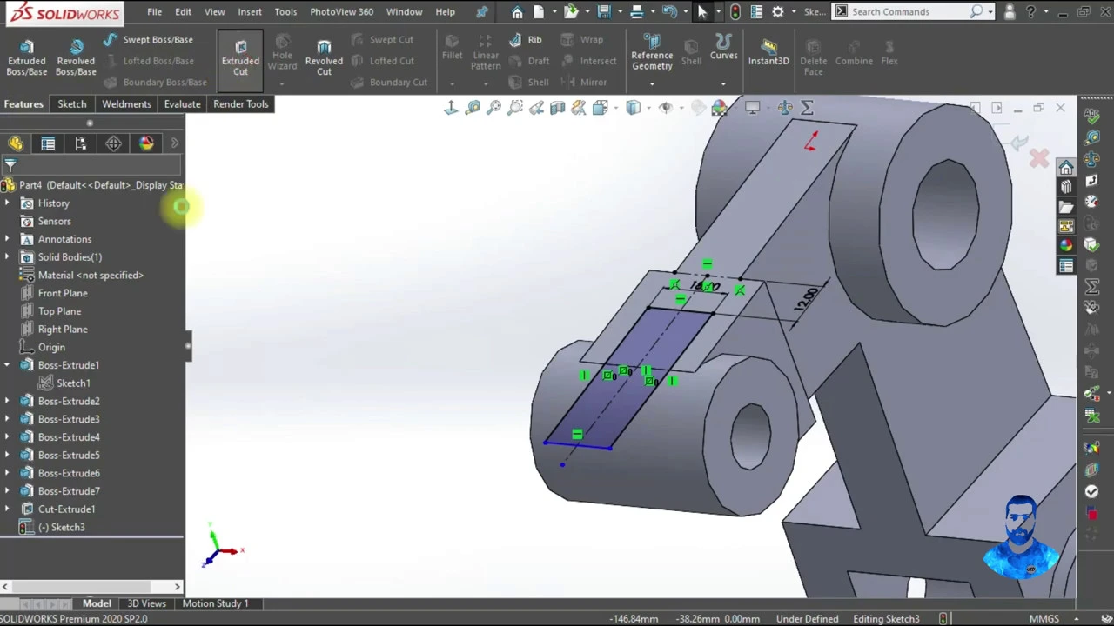Screen dimensions: 1114x626
Task: Click Apply Scene color sphere icon
Action: click(720, 108)
